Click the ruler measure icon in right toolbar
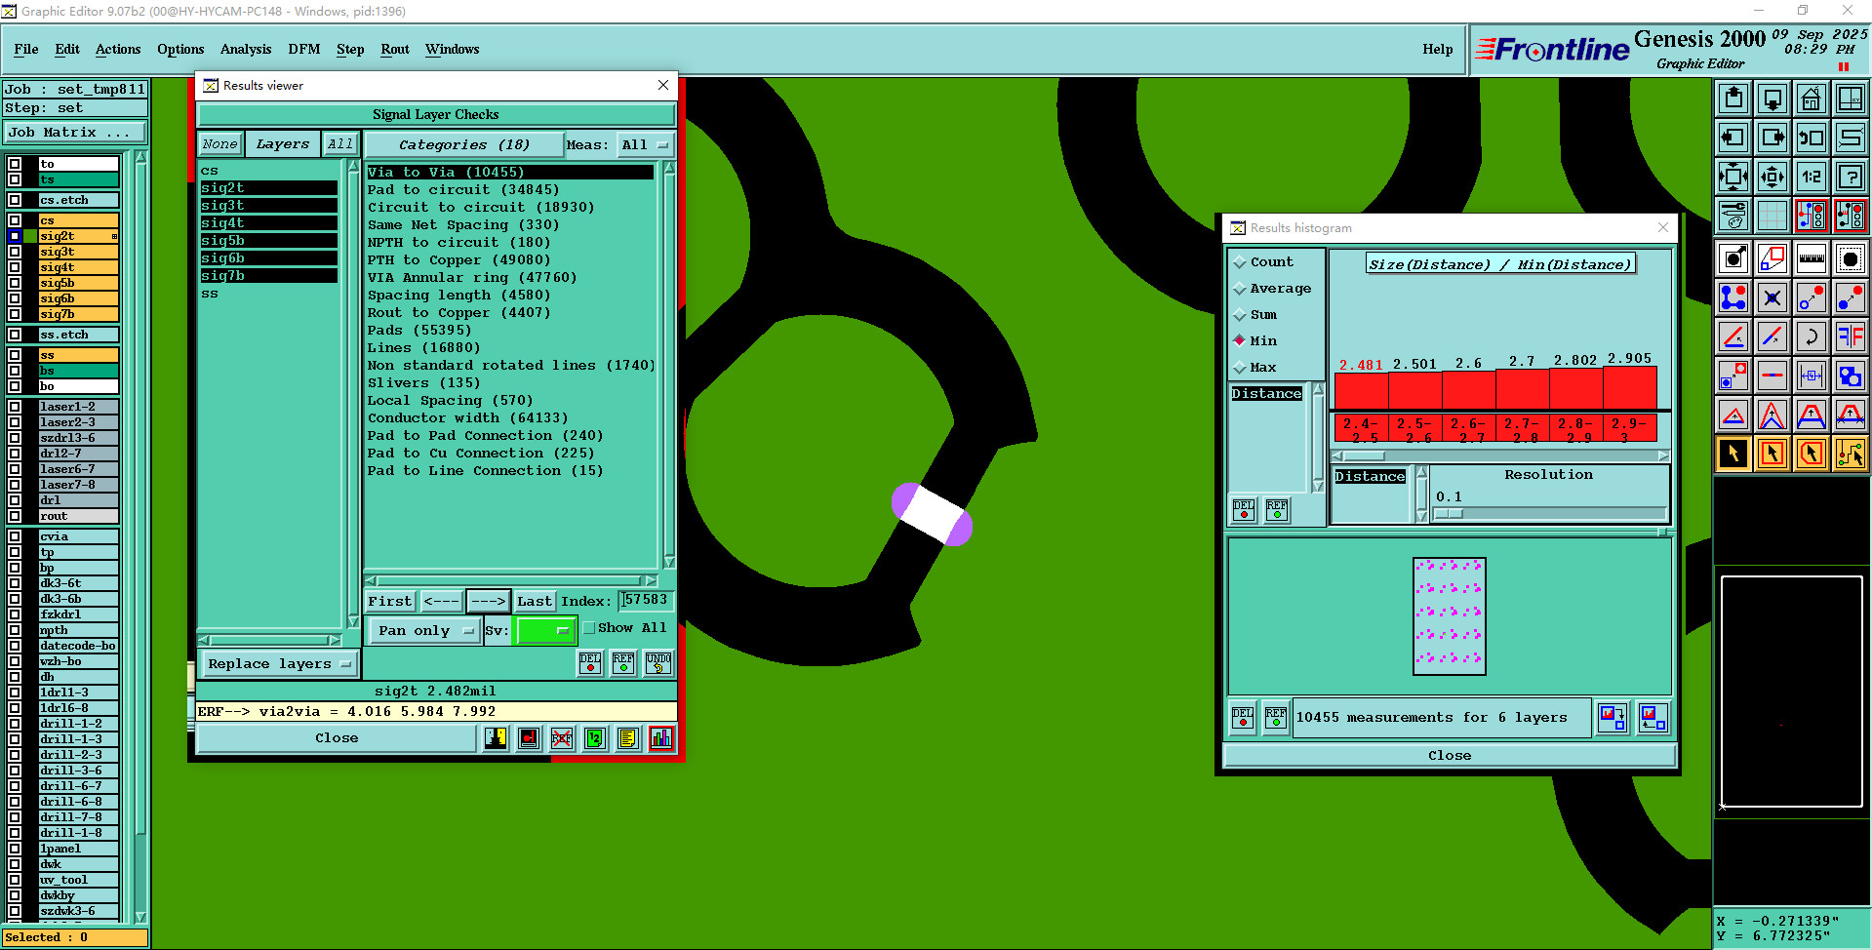 [1812, 258]
